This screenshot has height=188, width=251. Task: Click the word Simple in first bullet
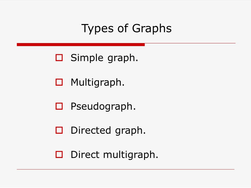pos(87,58)
